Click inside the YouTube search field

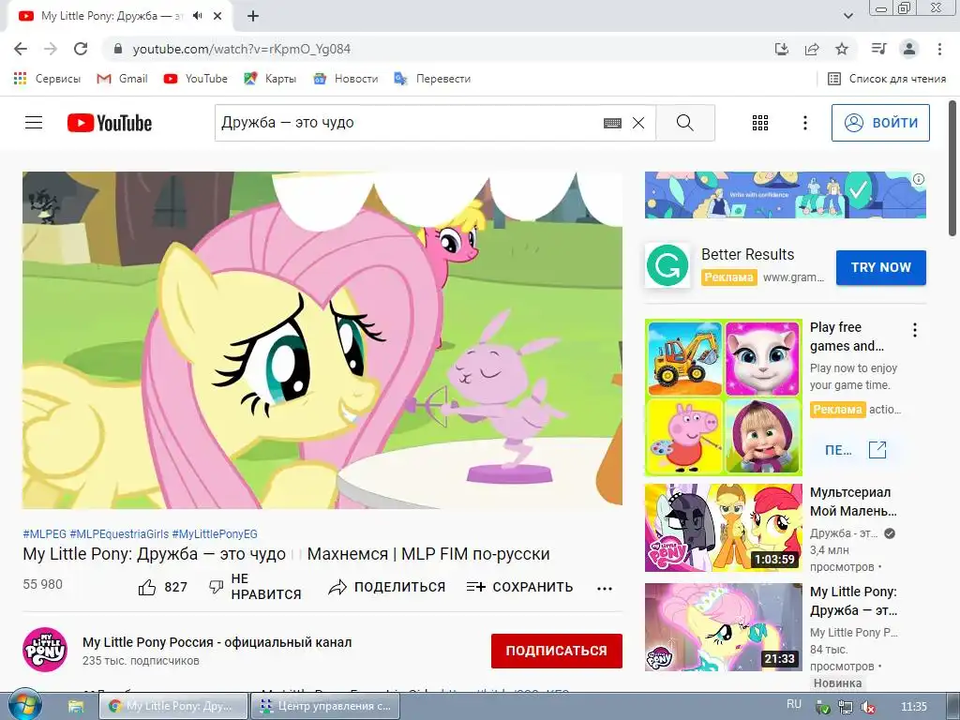tap(407, 123)
